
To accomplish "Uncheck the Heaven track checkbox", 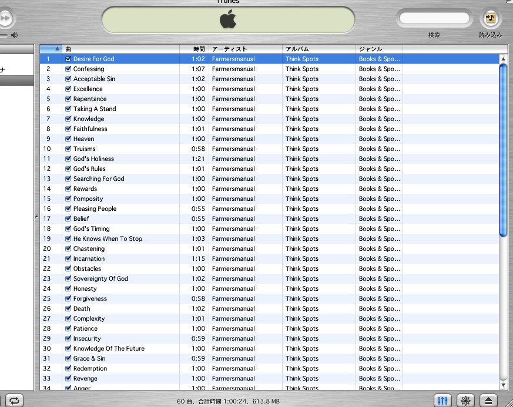I will click(x=68, y=139).
